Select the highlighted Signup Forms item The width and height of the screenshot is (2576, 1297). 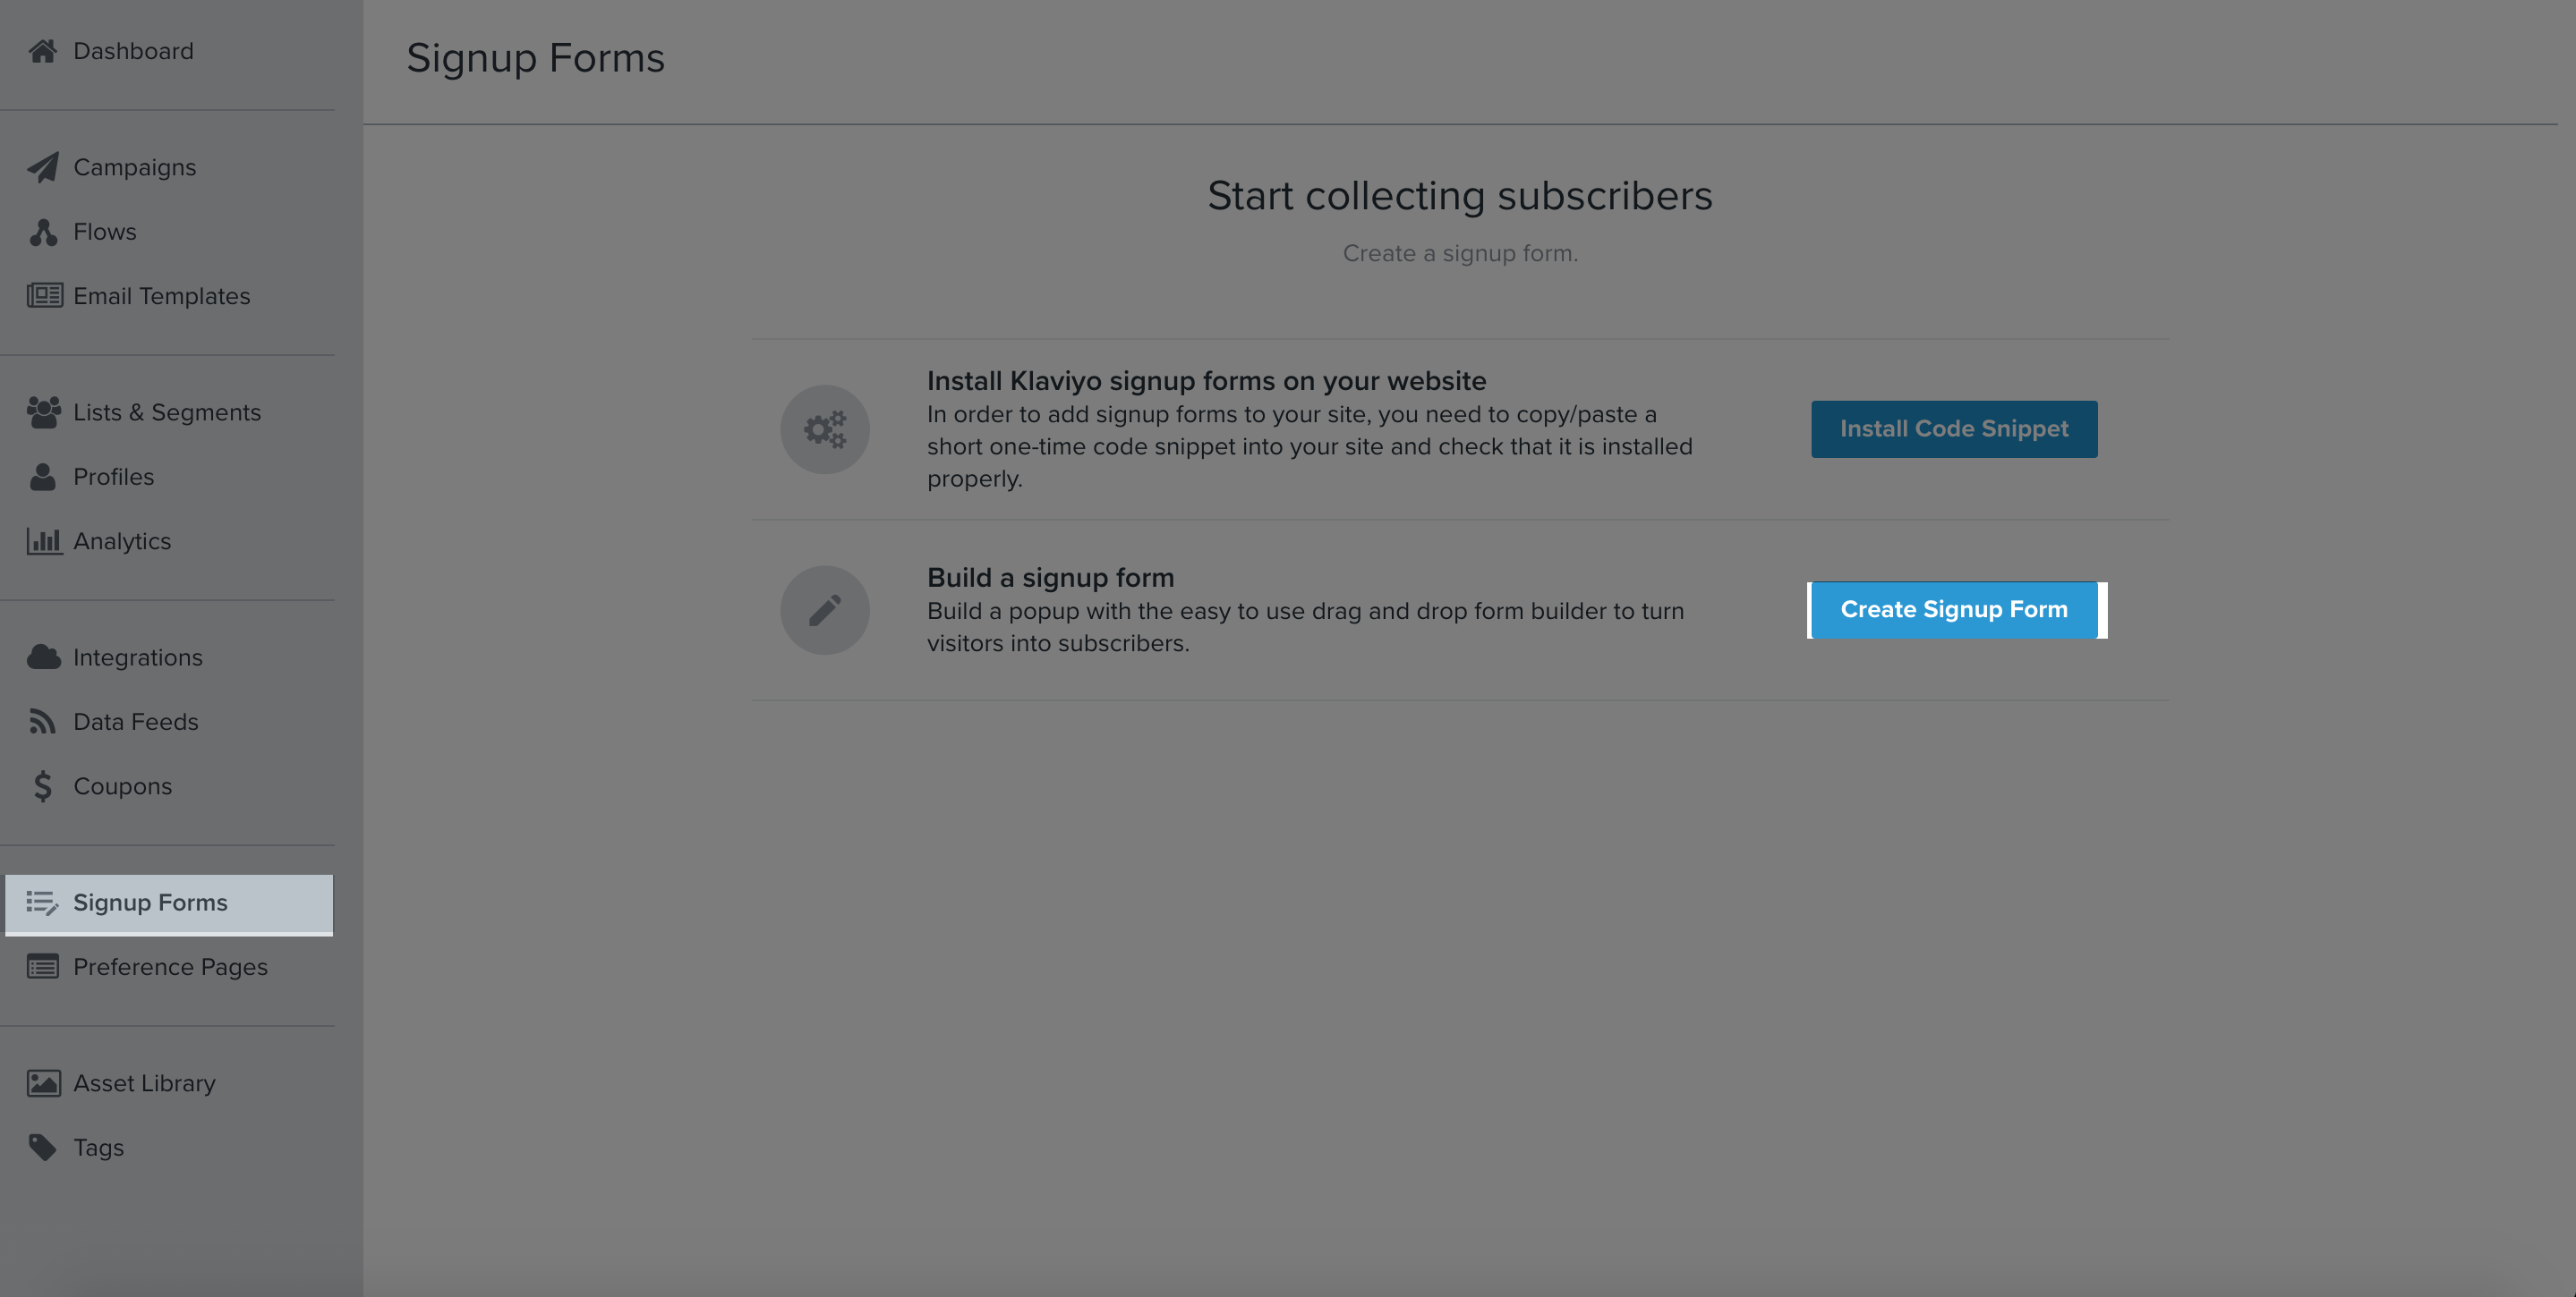[x=169, y=903]
